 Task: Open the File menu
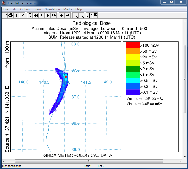(x=6, y=9)
